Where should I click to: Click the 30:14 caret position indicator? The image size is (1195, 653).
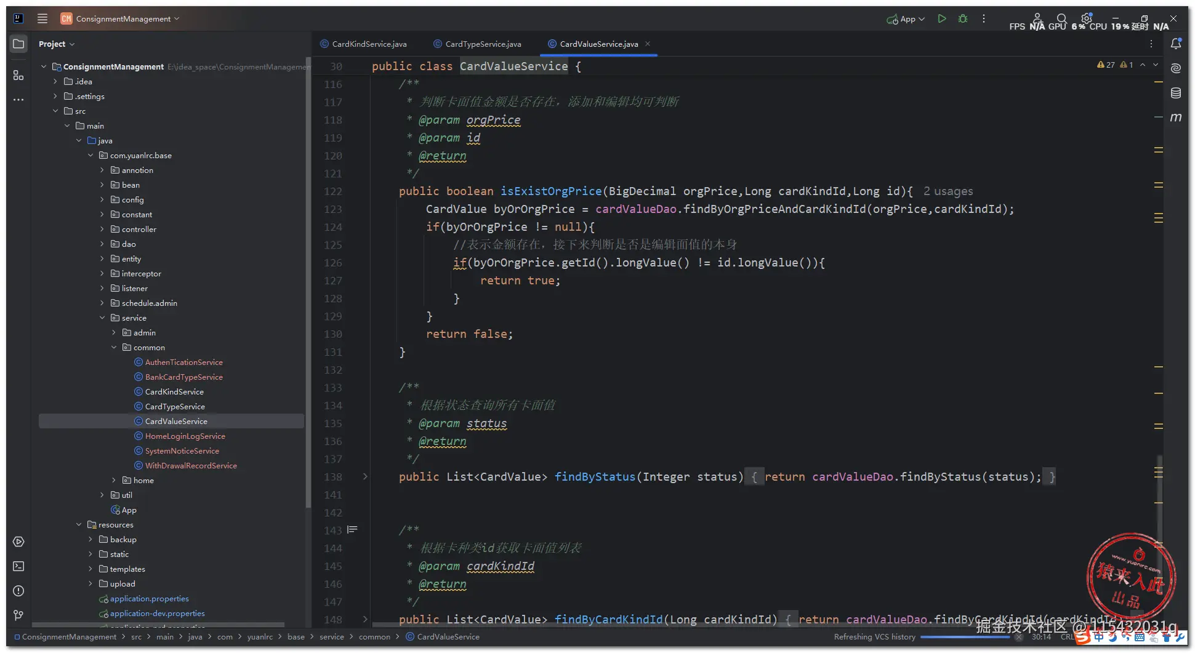click(x=1041, y=636)
